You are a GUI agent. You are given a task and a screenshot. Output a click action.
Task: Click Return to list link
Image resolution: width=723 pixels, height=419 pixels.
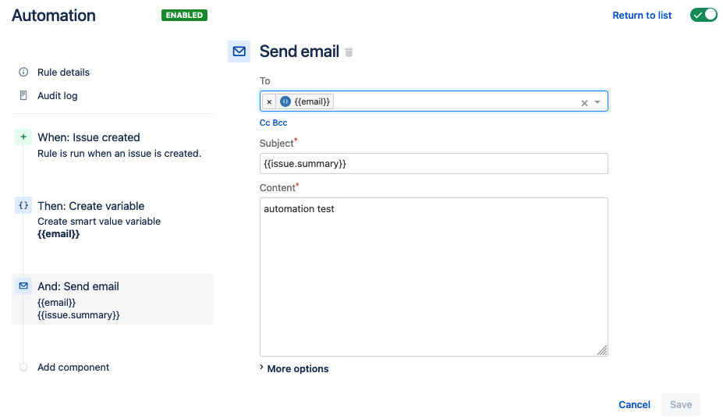(642, 16)
